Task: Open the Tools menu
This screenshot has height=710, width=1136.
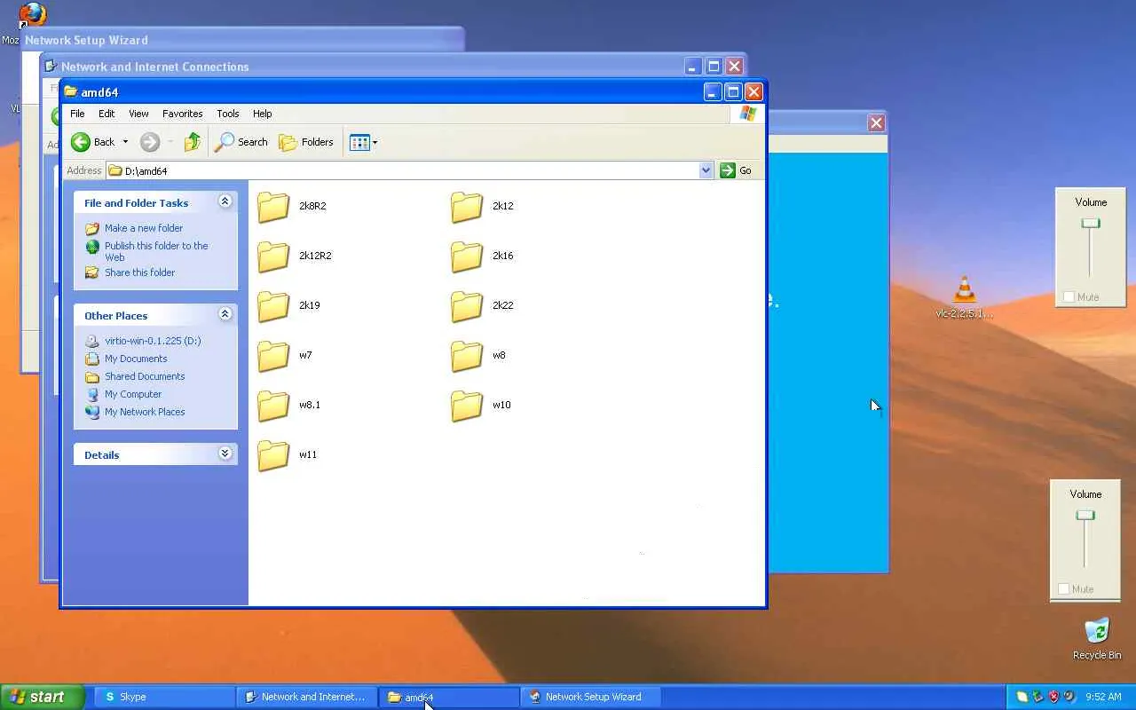Action: click(x=228, y=114)
